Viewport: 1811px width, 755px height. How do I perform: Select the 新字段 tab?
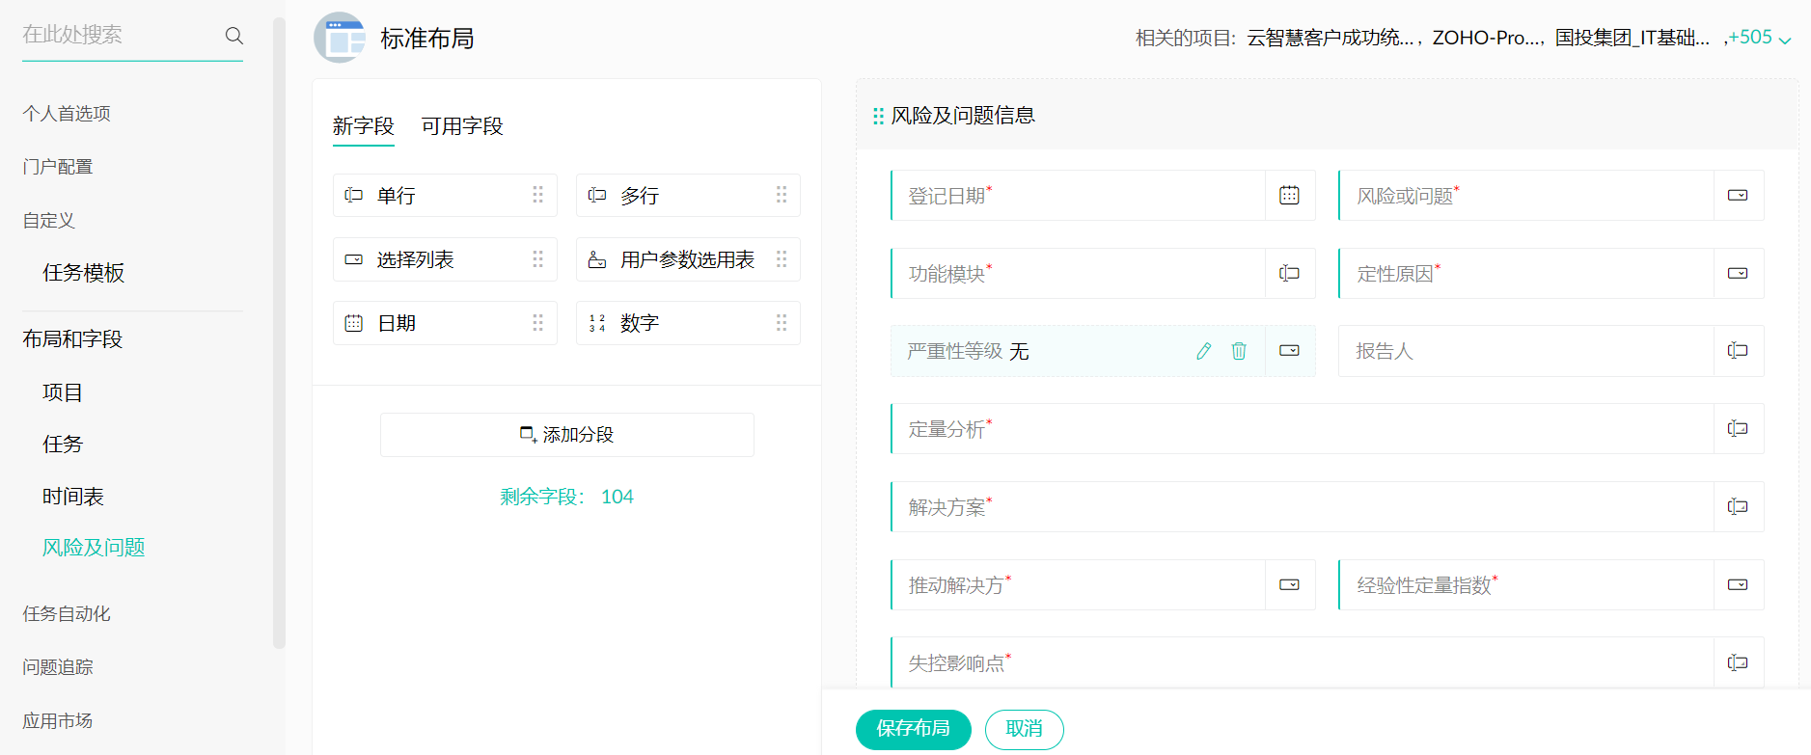363,126
